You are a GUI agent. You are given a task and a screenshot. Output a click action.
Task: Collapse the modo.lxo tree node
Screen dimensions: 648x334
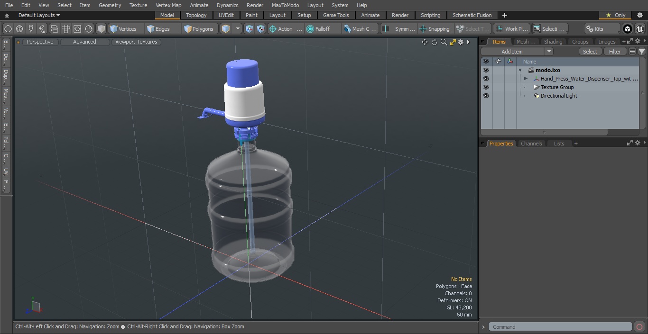click(520, 70)
